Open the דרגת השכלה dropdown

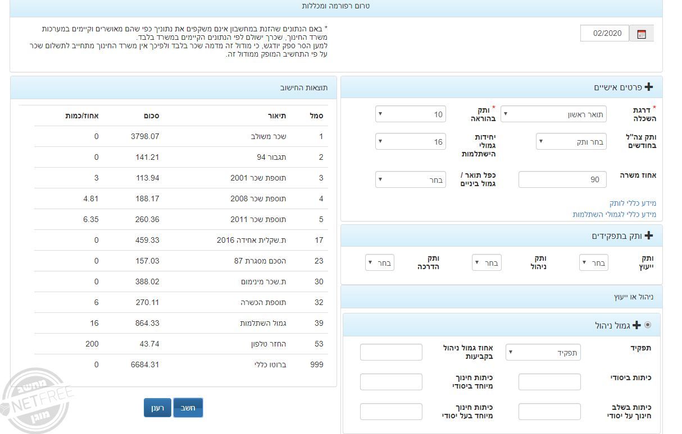[554, 114]
